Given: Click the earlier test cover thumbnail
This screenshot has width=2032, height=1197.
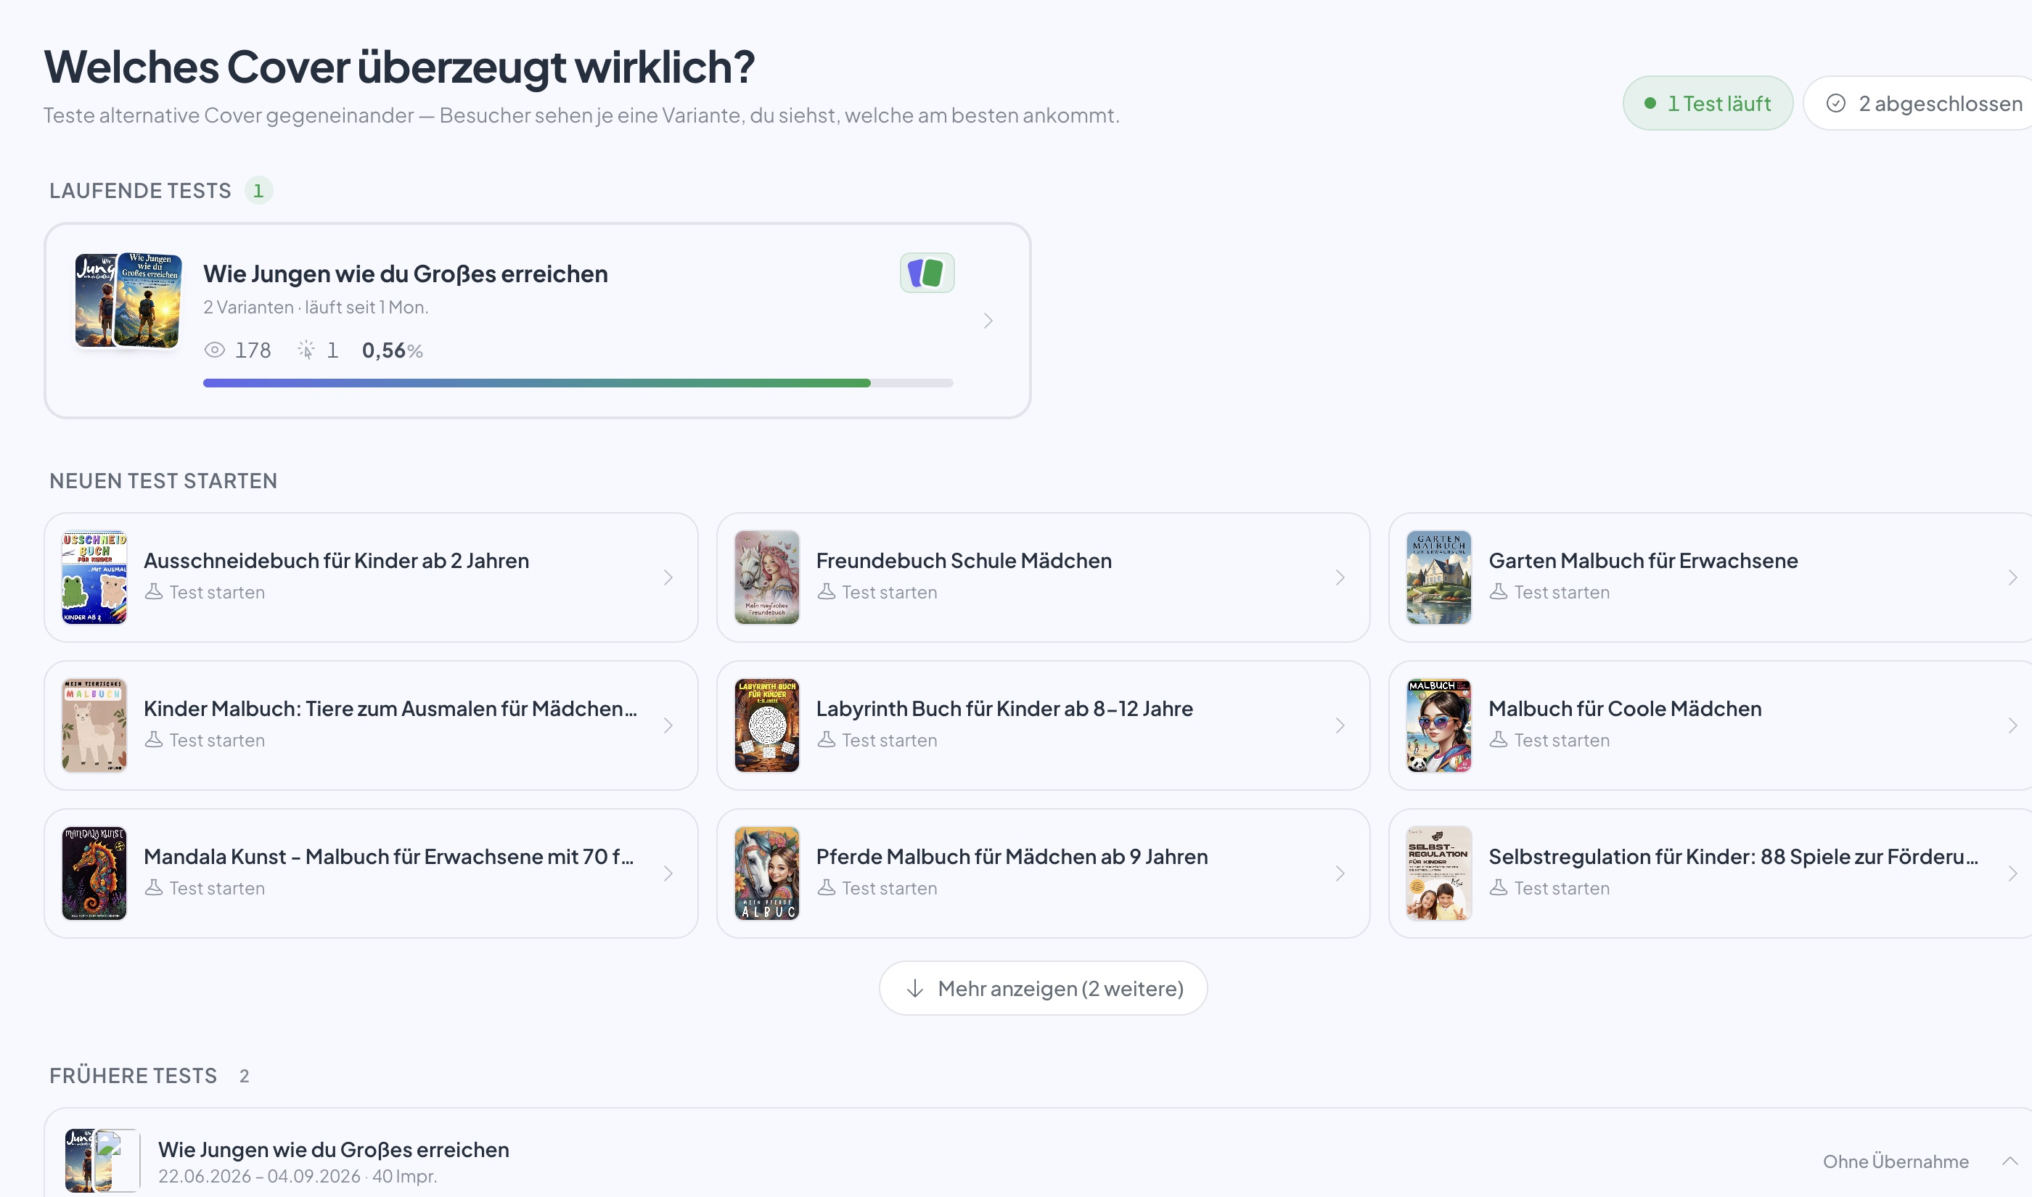Looking at the screenshot, I should 102,1161.
